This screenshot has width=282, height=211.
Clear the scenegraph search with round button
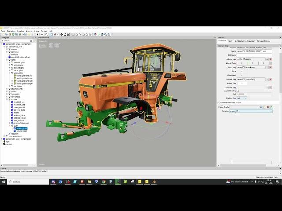coord(31,41)
